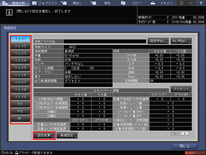Click the パンチ穴なし punch value
The height and width of the screenshot is (155, 206).
[88, 64]
